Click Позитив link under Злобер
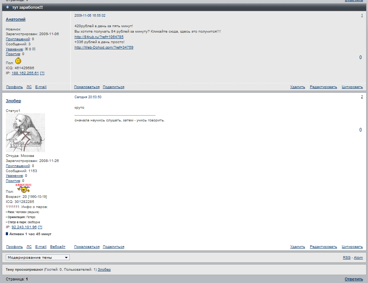The height and width of the screenshot is (283, 368). (13, 181)
